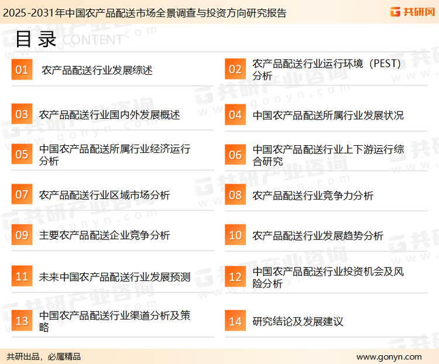The image size is (439, 364).
Task: Open 农产品配送行业运行环境 (PEST) 分析 chapter
Action: pos(327,70)
